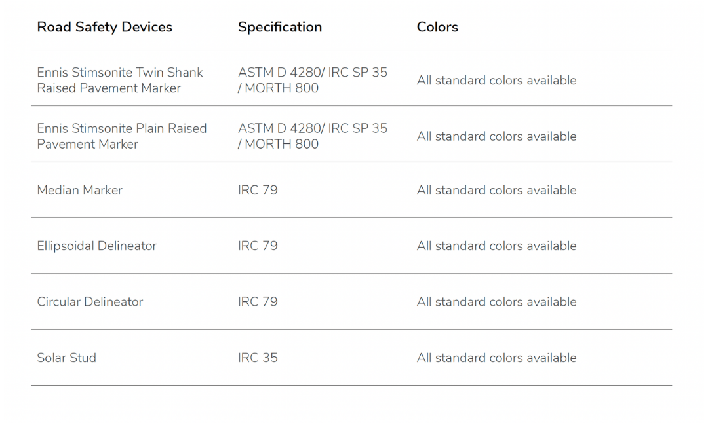Click the Median Marker row label
Viewport: 708px width, 423px height.
click(79, 190)
